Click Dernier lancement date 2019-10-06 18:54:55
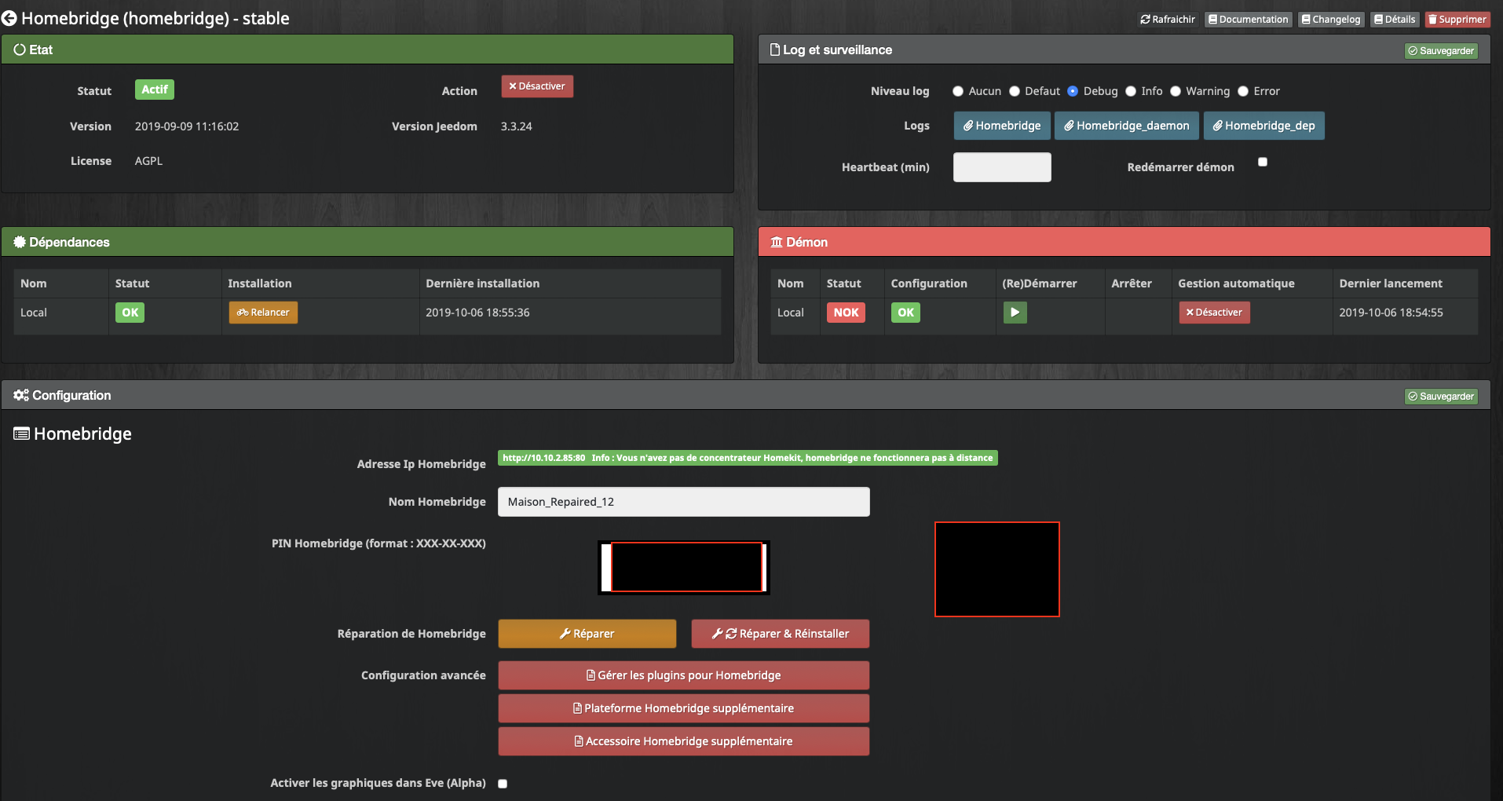This screenshot has width=1503, height=801. point(1391,313)
